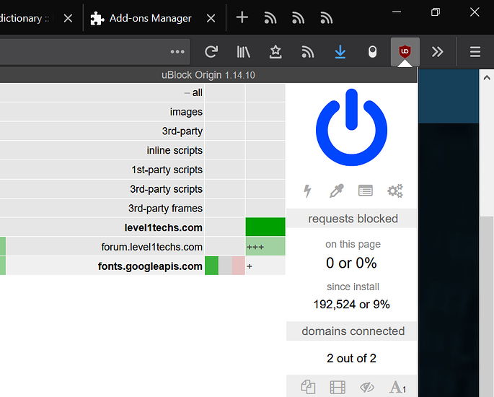Open the Firefox downloads arrow
The height and width of the screenshot is (397, 494).
click(340, 52)
